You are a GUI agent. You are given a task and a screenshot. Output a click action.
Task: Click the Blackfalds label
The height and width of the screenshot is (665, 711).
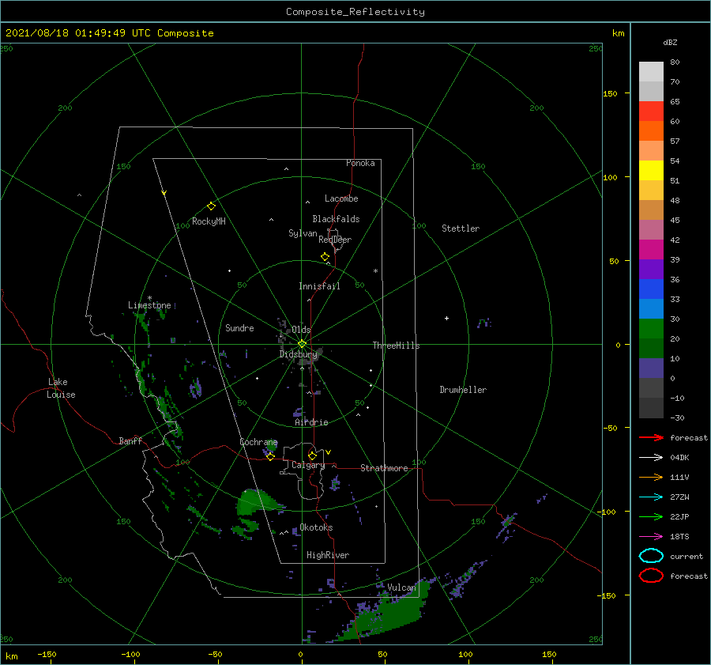tap(336, 219)
